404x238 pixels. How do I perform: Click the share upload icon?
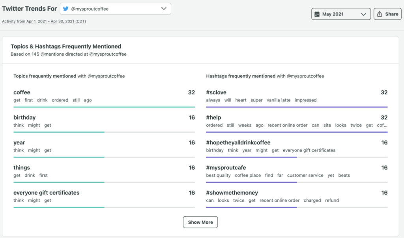(380, 14)
